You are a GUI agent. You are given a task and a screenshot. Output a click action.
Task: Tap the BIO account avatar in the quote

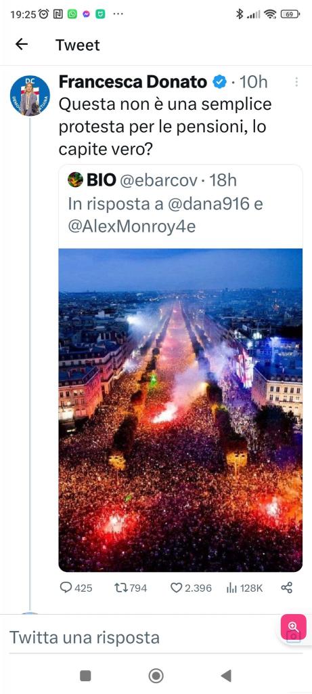(76, 180)
